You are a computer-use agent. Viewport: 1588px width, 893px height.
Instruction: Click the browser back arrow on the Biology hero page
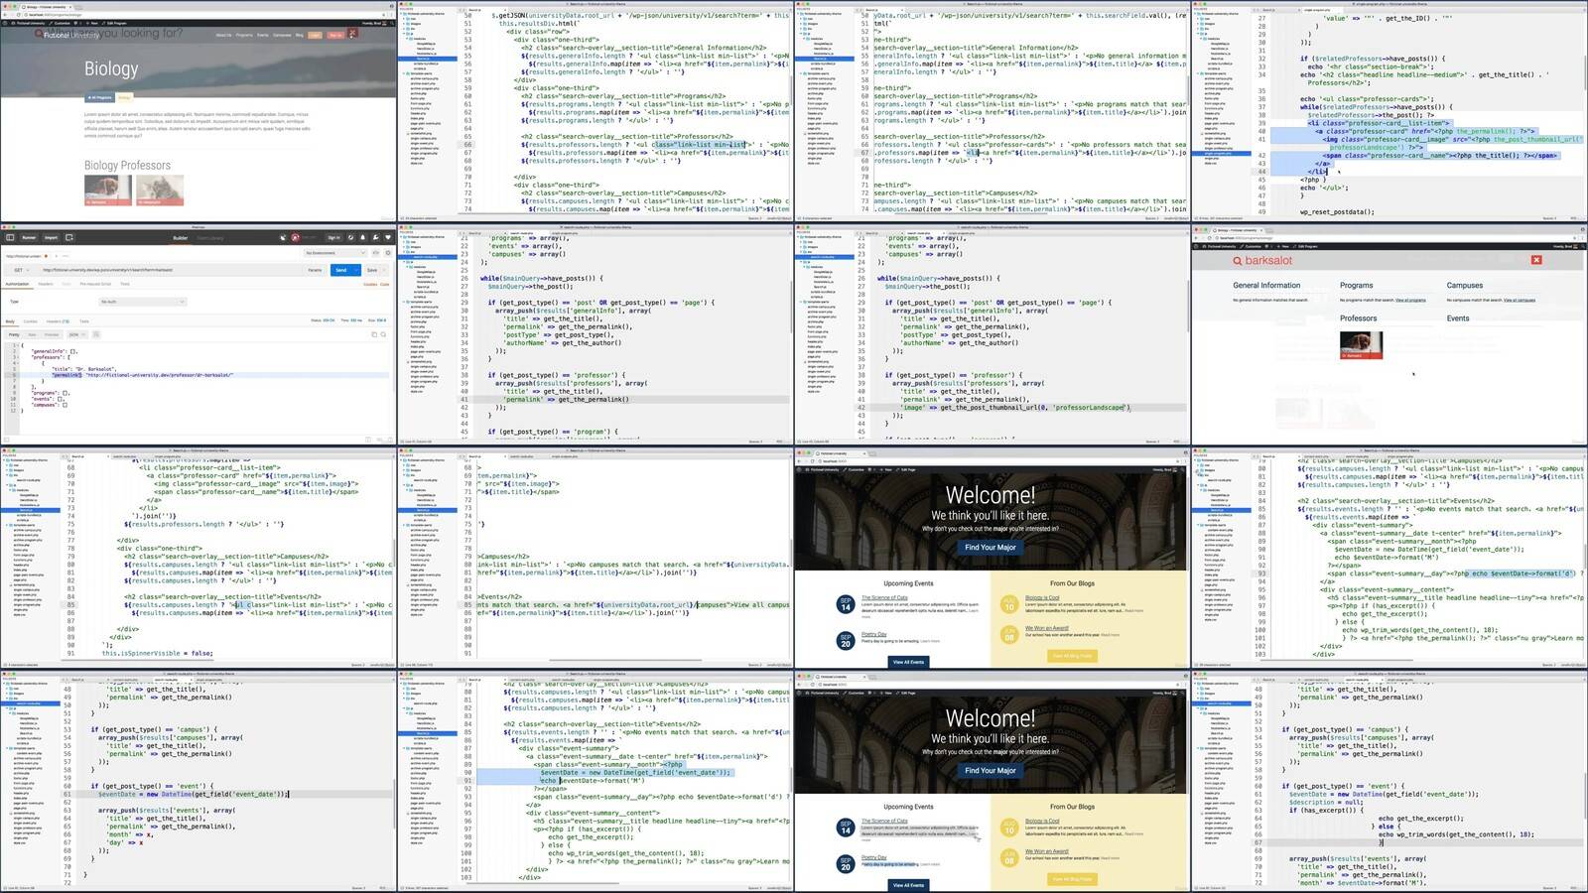point(6,14)
